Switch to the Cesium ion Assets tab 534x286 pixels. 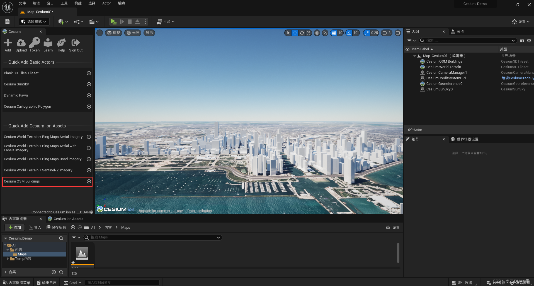[68, 219]
